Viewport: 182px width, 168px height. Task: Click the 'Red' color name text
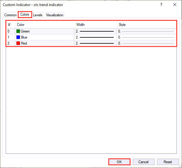tap(24, 43)
